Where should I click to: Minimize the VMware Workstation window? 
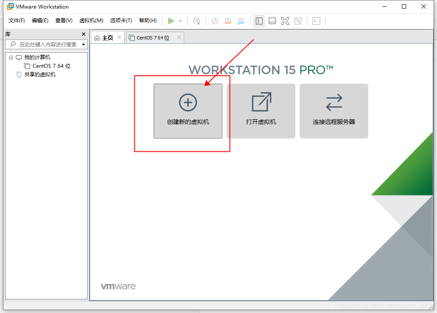pos(385,6)
